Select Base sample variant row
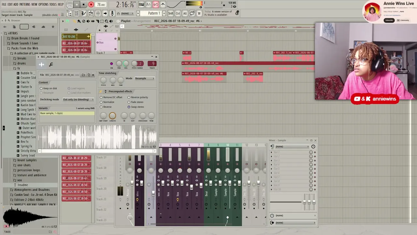Viewport: 417px width, 235px height. 67,113
